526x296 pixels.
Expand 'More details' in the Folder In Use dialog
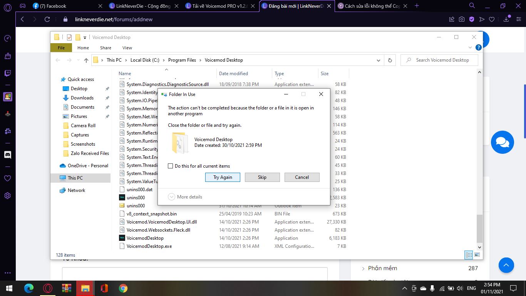[185, 197]
